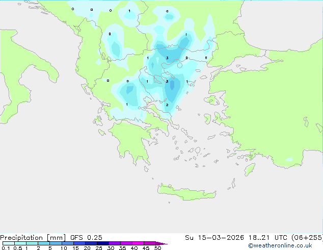Select the 5–10 mm blue legend swatch
Screen dimensions: 323x250
click(56, 243)
